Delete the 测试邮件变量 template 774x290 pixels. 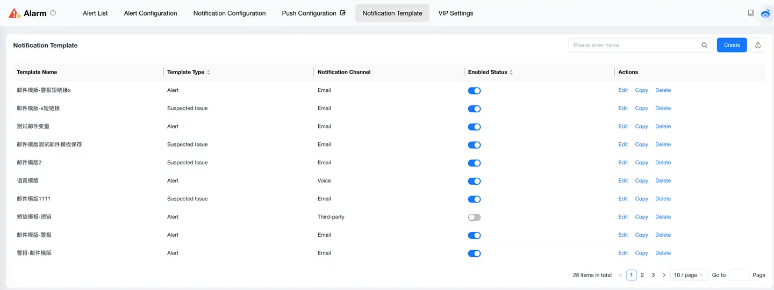click(663, 127)
